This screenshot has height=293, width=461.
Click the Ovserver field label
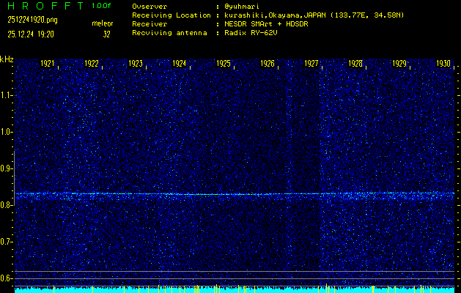point(150,7)
